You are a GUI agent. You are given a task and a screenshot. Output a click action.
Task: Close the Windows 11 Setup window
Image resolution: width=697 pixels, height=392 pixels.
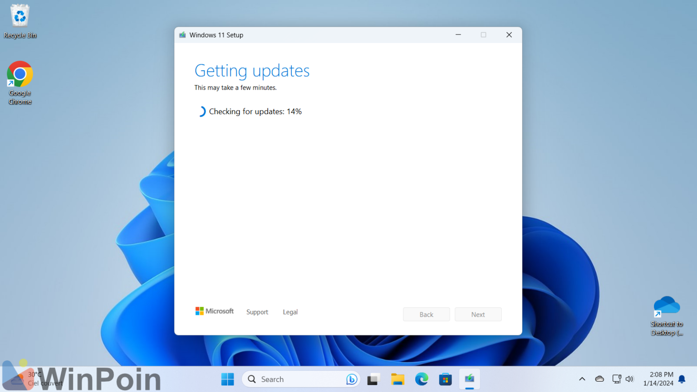pos(509,35)
